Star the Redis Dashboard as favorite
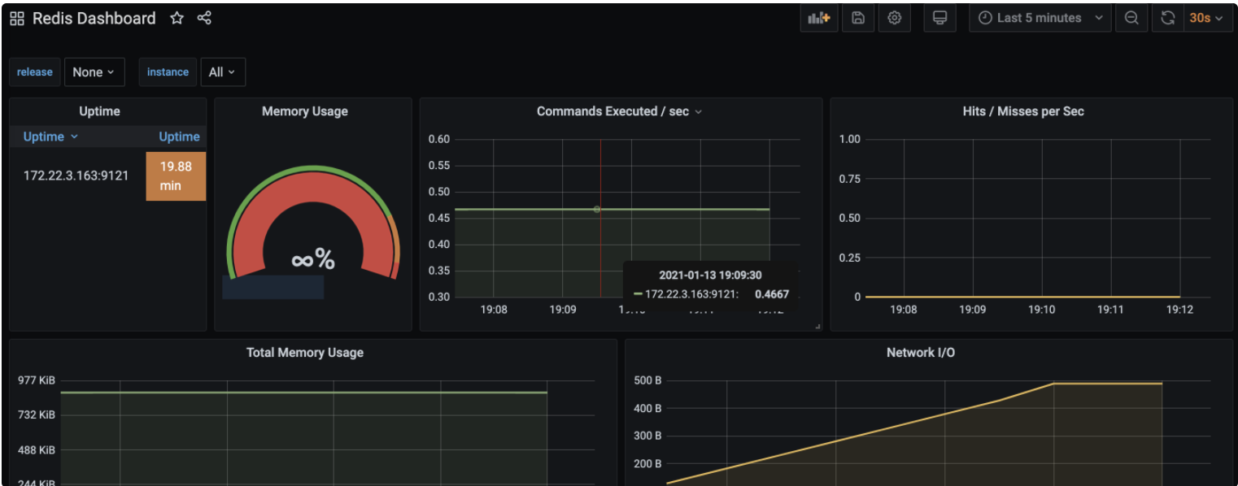This screenshot has height=486, width=1238. (177, 18)
